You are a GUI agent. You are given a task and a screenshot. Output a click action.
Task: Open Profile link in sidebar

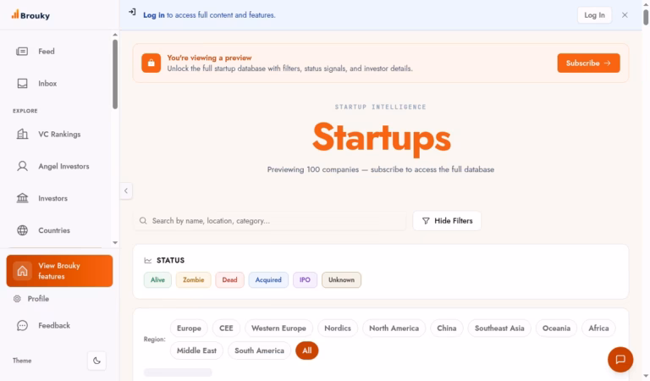[38, 299]
